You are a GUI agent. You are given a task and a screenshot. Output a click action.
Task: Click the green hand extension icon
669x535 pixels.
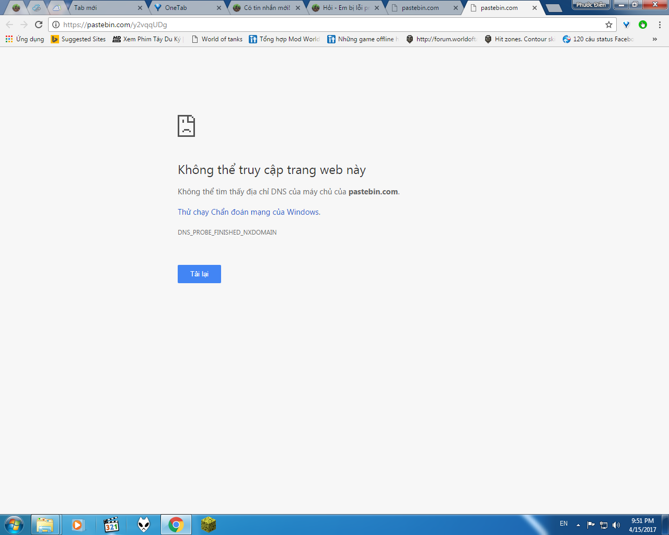tap(643, 25)
